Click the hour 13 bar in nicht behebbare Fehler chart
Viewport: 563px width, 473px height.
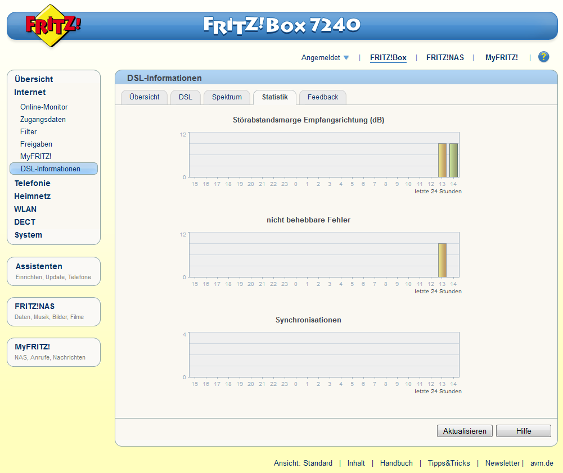(442, 260)
